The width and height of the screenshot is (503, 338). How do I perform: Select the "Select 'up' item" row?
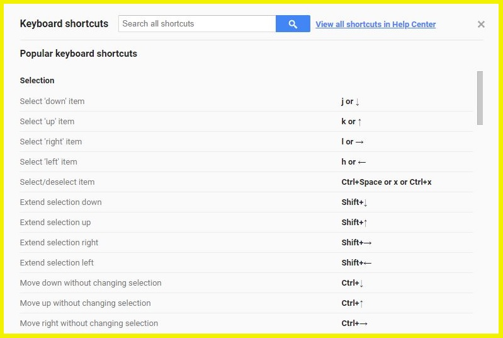[246, 122]
